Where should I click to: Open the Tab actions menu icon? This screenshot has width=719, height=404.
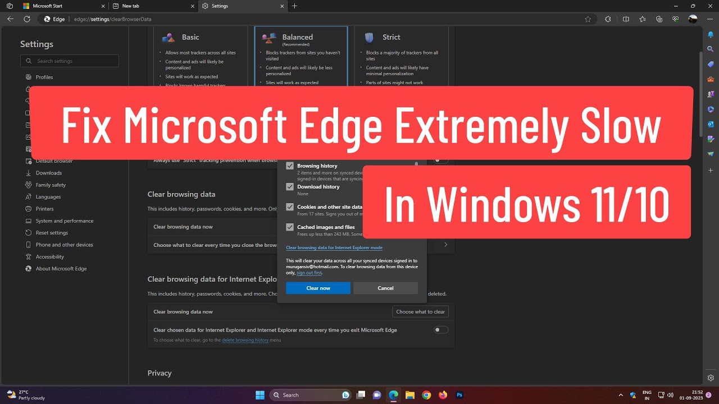click(10, 6)
